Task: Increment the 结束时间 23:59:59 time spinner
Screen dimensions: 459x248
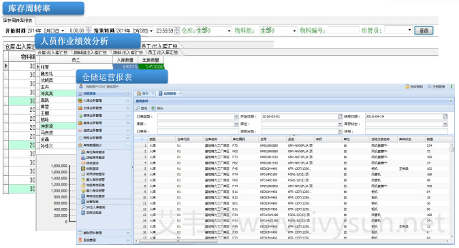Action: (177, 29)
